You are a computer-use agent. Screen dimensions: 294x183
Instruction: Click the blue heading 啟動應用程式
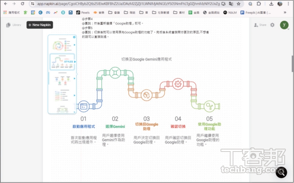84,127
